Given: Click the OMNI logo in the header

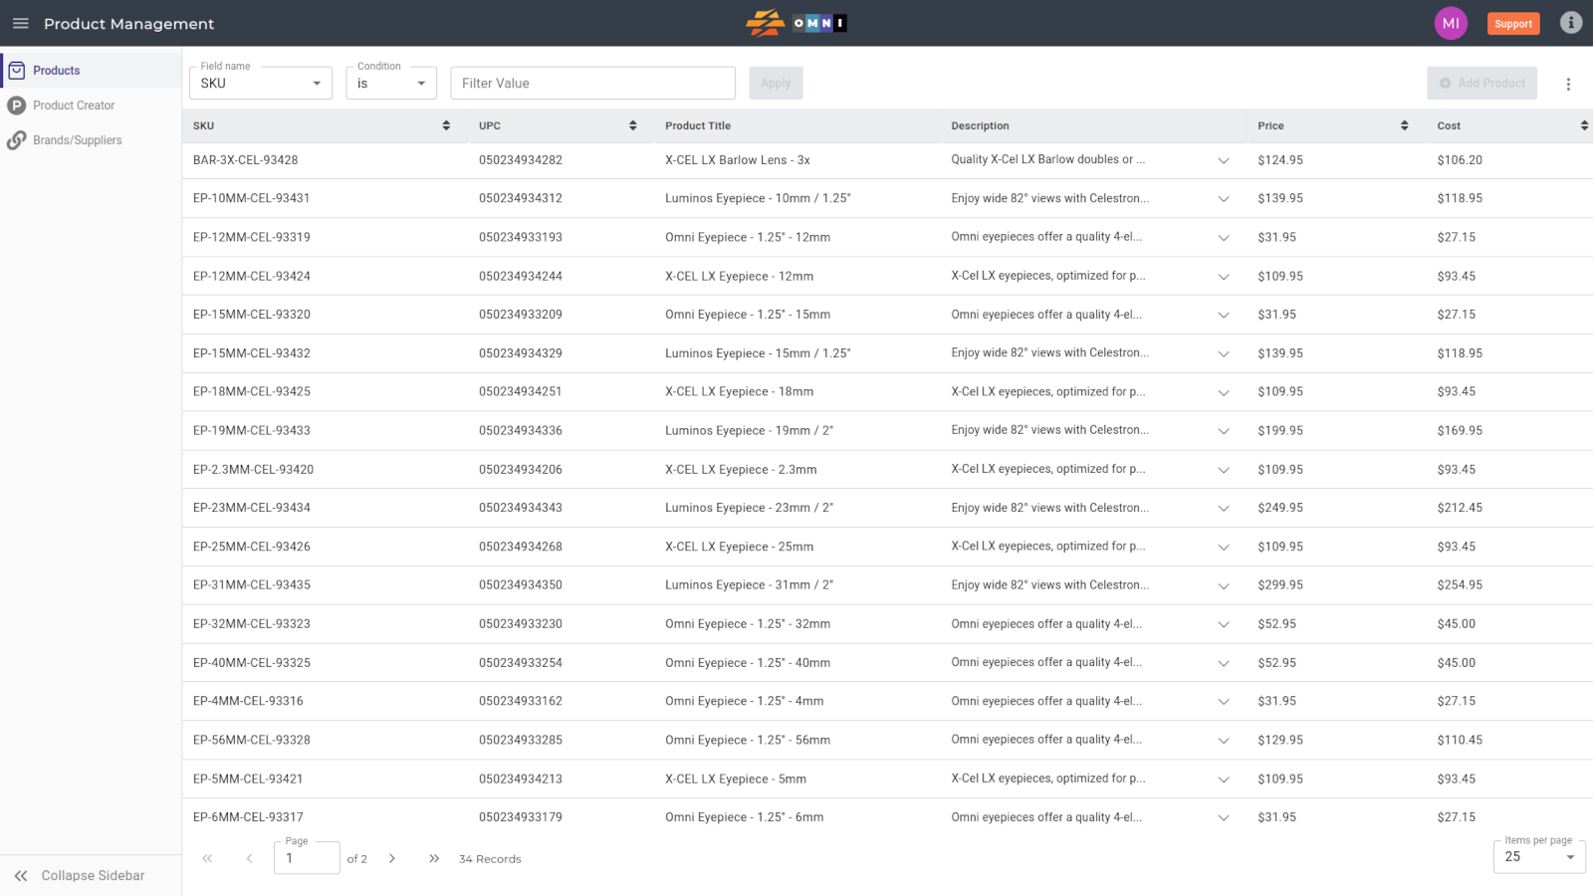Looking at the screenshot, I should pos(796,23).
